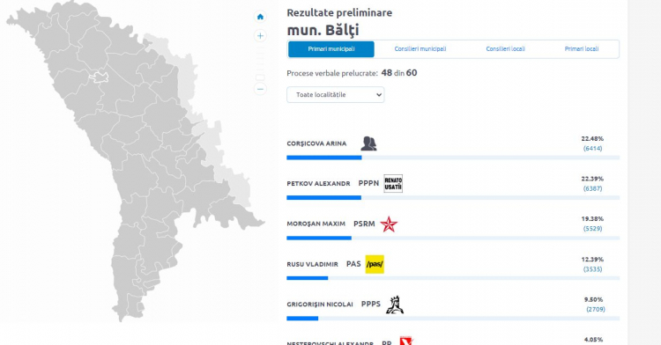Switch to Consilieri municipali tab
661x345 pixels.
[420, 48]
